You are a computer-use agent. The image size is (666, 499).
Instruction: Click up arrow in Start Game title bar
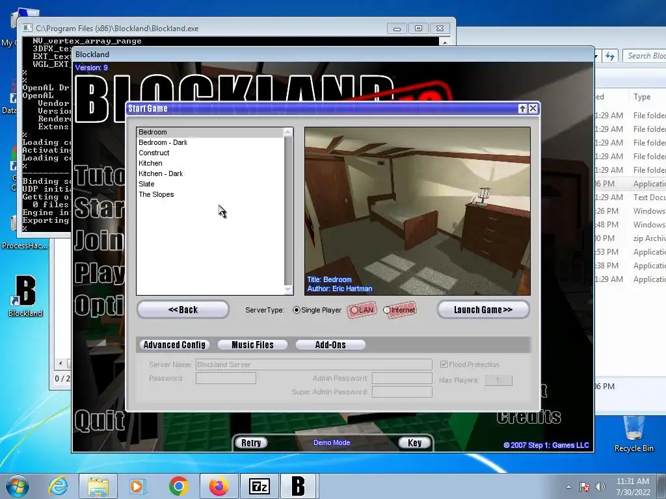tap(522, 109)
